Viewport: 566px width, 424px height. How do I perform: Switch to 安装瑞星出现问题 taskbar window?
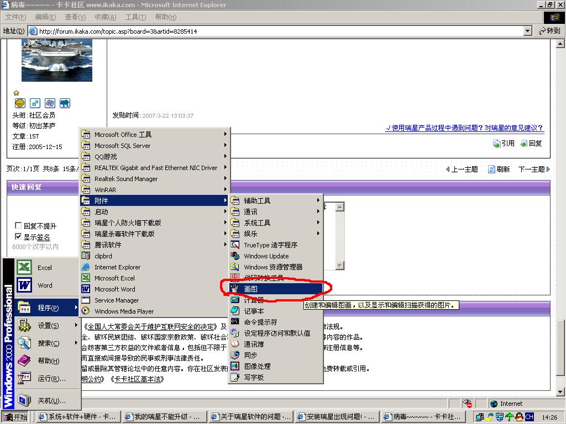tap(336, 417)
